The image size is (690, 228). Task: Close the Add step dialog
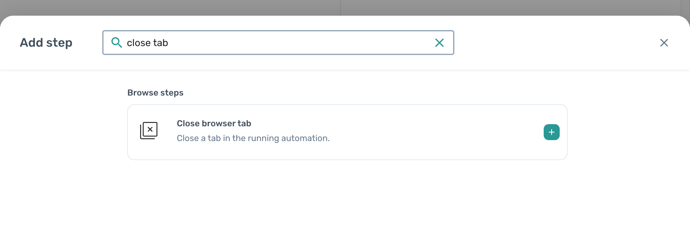664,43
